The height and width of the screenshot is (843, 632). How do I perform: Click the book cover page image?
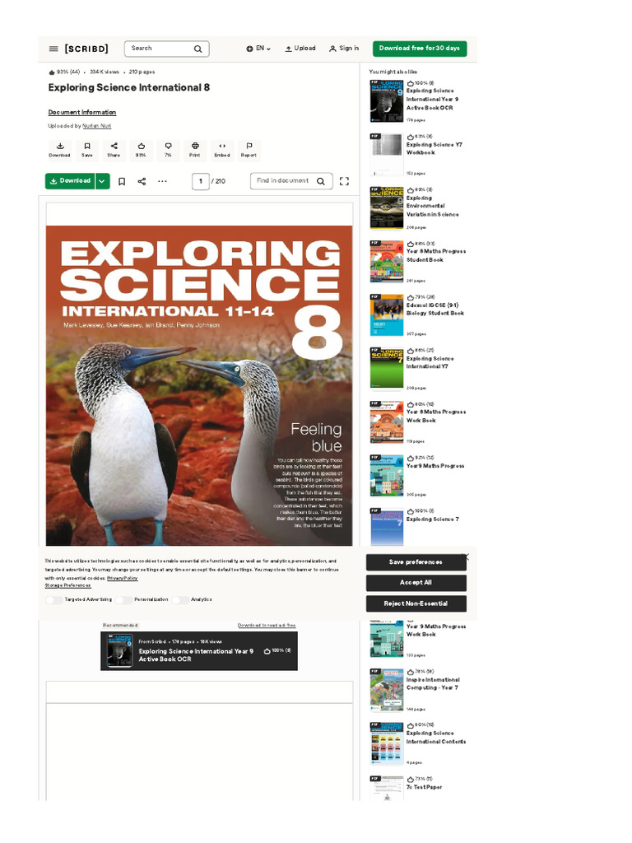pyautogui.click(x=199, y=385)
